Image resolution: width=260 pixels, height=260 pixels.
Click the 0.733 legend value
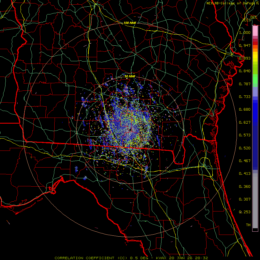pyautogui.click(x=245, y=97)
